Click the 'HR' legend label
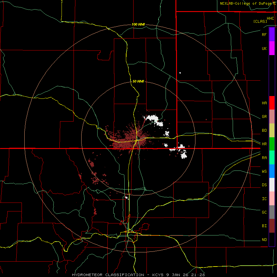 [x=264, y=144]
